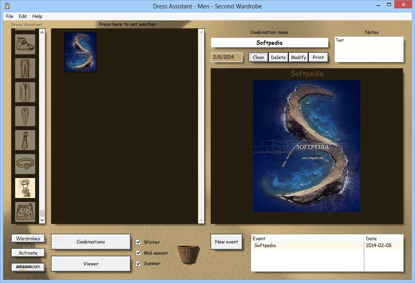Click the Date column header

tap(384, 239)
